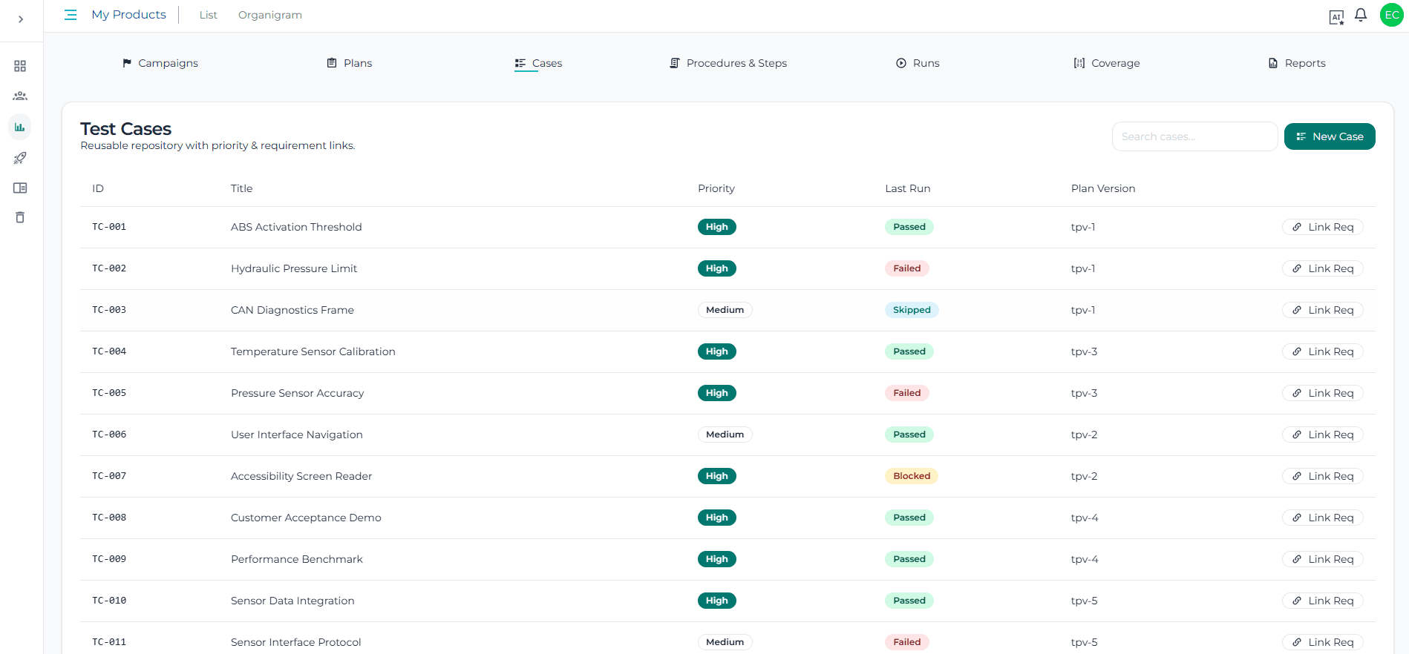Go to the Procedures & Steps tab

pos(728,63)
